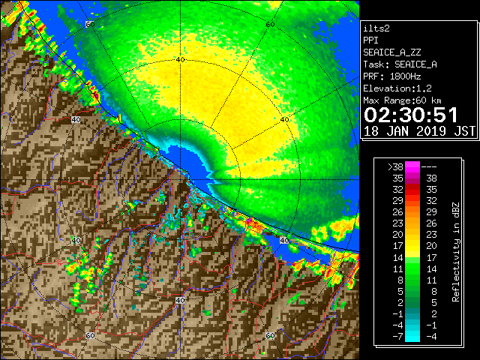Select the cyan legend swatch beside "-7"
This screenshot has width=480, height=360.
412,336
